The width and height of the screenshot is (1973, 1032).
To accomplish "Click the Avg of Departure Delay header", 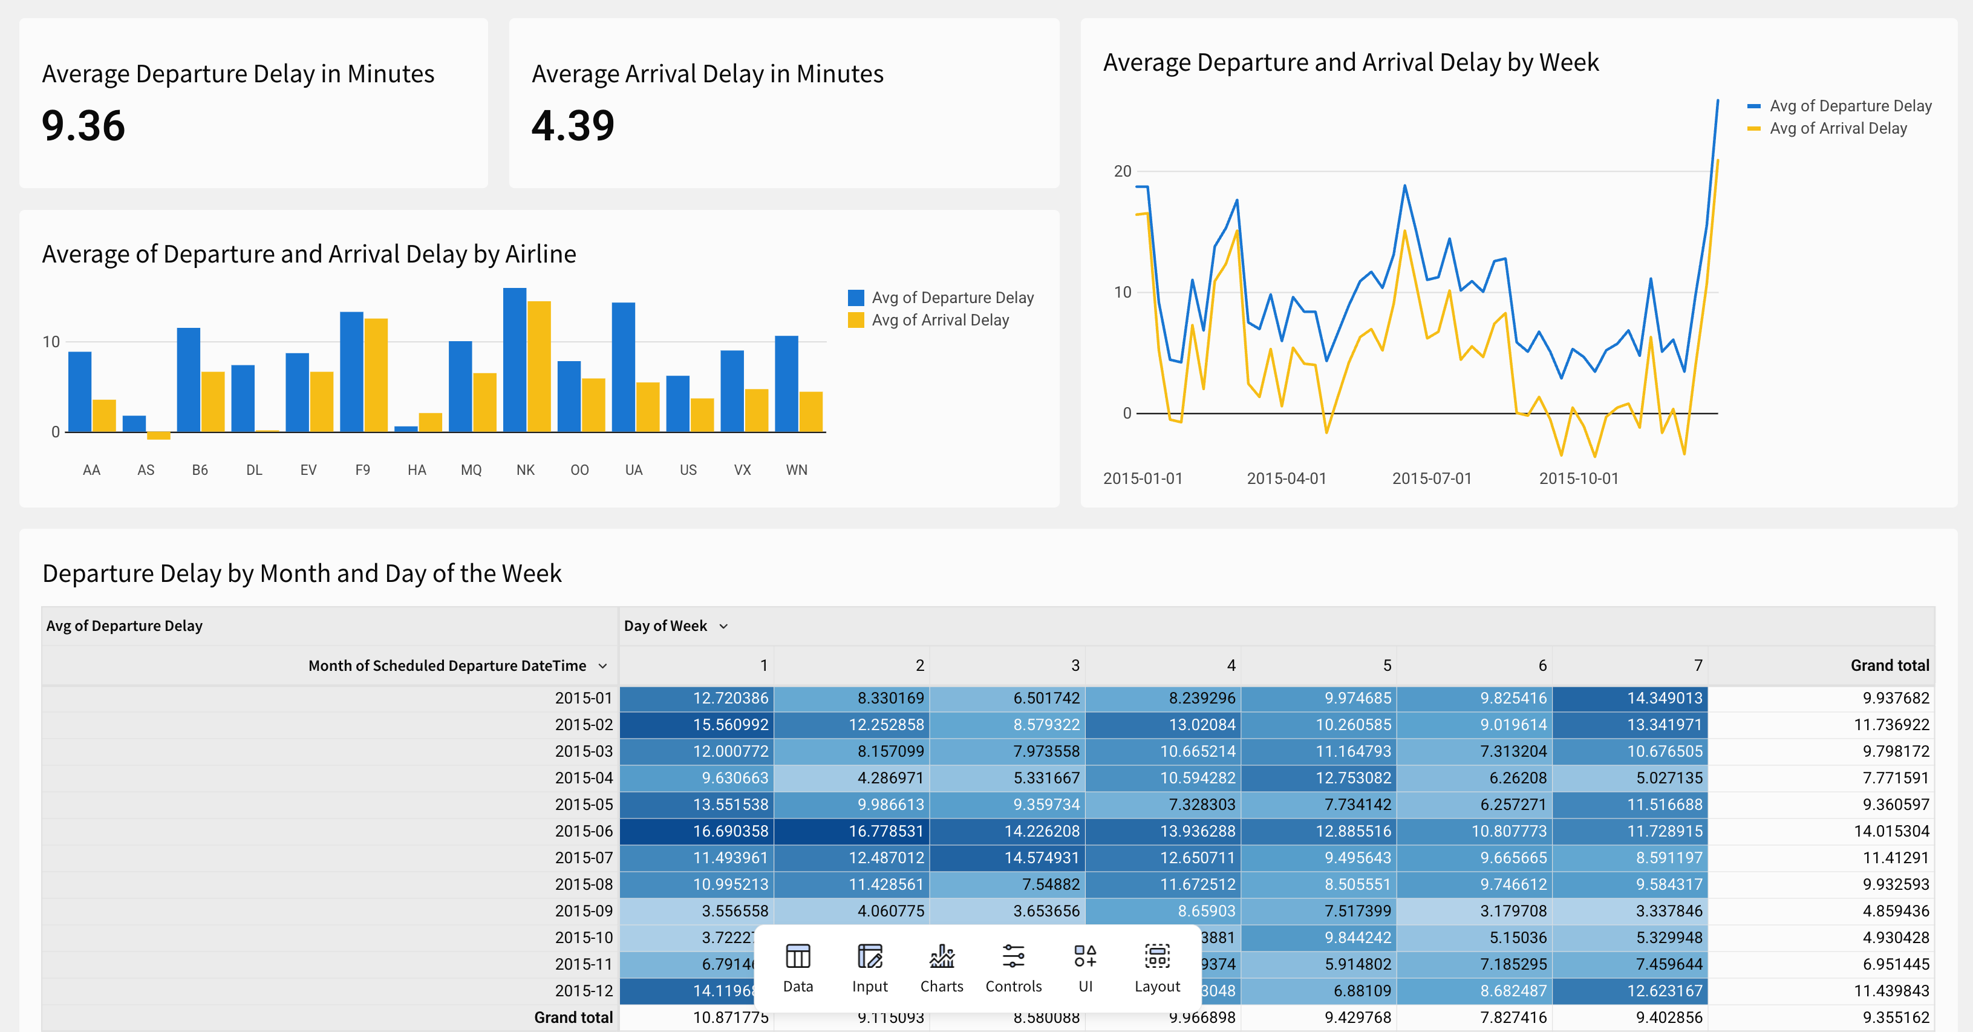I will pyautogui.click(x=124, y=626).
